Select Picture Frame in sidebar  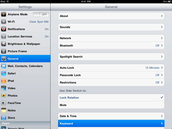[25, 51]
